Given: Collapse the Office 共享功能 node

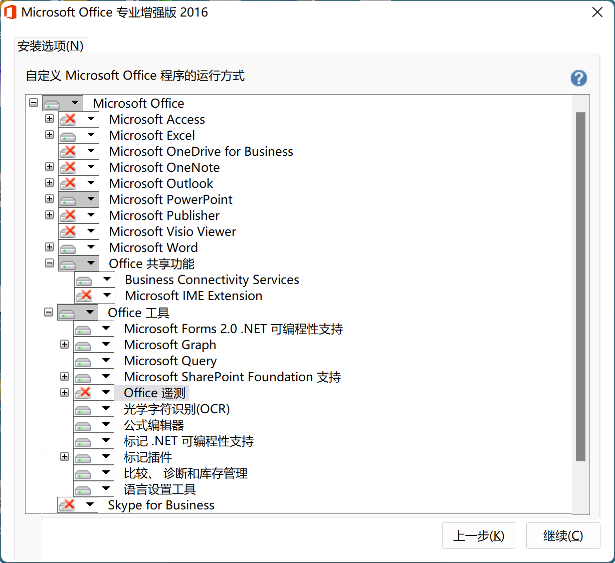Looking at the screenshot, I should (x=50, y=263).
